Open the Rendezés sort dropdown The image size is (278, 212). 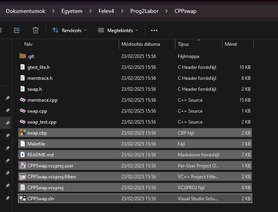coord(70,30)
